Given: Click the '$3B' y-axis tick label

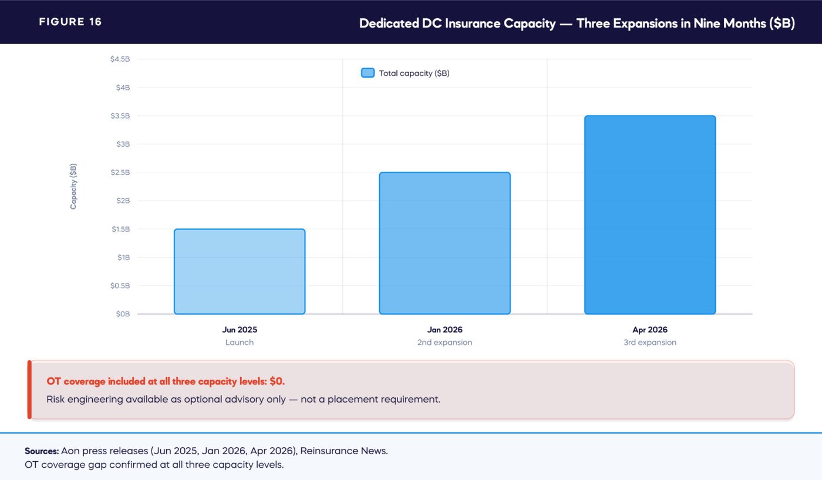Looking at the screenshot, I should coord(123,144).
